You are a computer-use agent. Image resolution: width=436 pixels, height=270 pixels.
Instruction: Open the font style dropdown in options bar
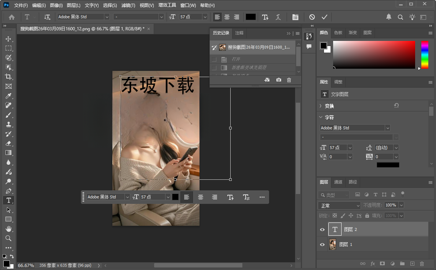pyautogui.click(x=161, y=17)
